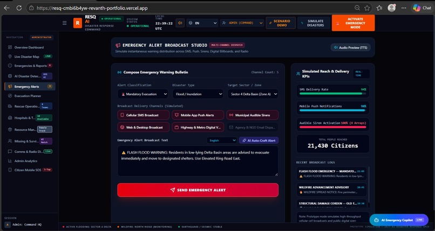Viewport: 435px width, 231px height.
Task: Open the English alert language dropdown
Action: pyautogui.click(x=222, y=141)
